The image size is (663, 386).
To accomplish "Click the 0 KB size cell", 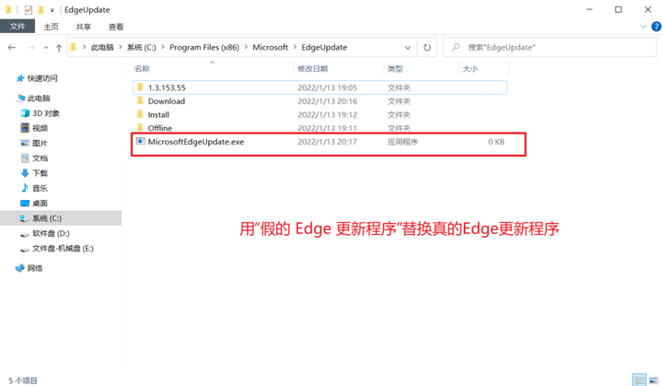I will 496,142.
